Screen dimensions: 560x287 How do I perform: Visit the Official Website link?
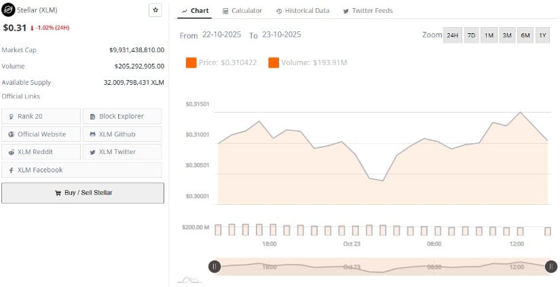point(41,134)
